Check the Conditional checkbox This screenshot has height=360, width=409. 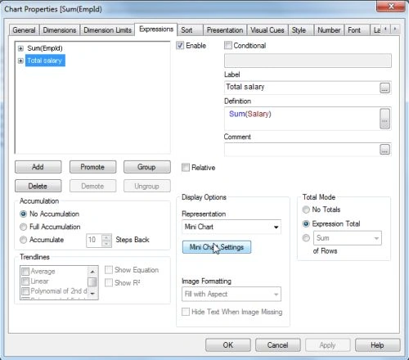227,45
